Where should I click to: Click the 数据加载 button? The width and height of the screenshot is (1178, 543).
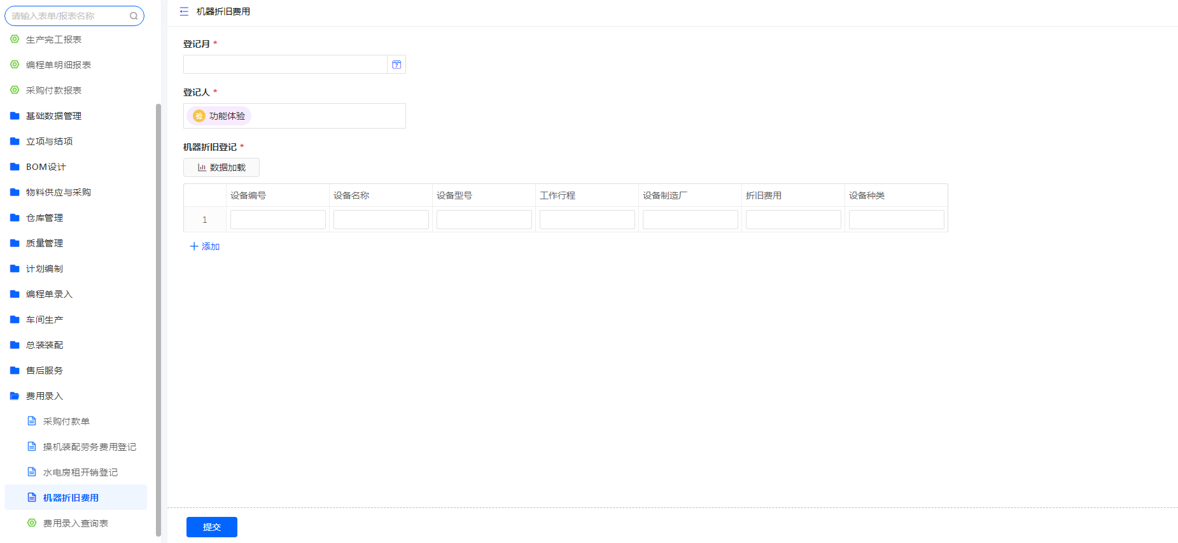(x=221, y=167)
